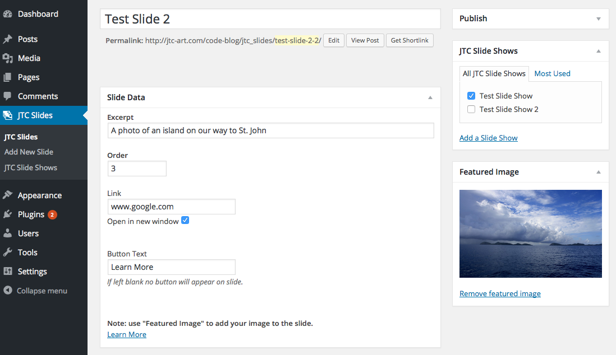This screenshot has height=355, width=616.
Task: Switch to the Most Used tab
Action: click(552, 73)
